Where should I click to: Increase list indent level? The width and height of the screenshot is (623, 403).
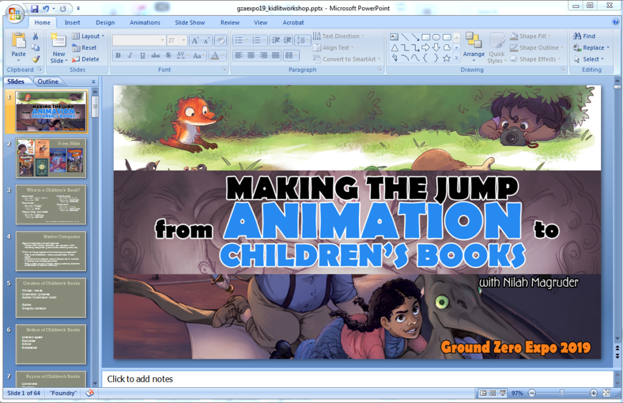click(x=288, y=40)
